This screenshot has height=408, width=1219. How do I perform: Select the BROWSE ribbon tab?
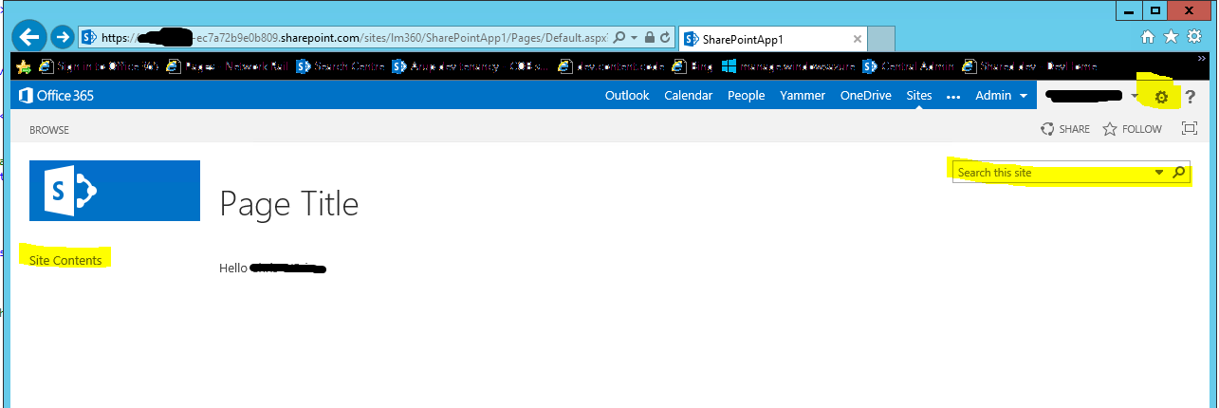point(49,130)
